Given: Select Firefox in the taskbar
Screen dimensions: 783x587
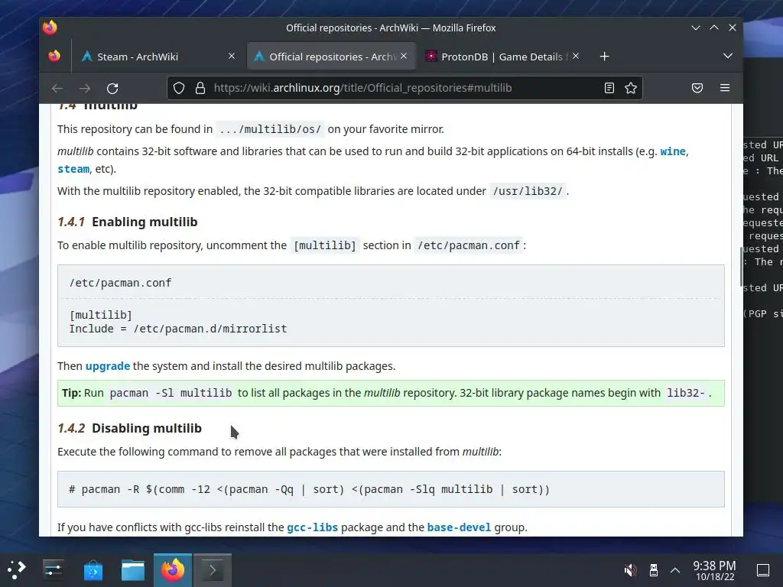Looking at the screenshot, I should click(x=173, y=570).
